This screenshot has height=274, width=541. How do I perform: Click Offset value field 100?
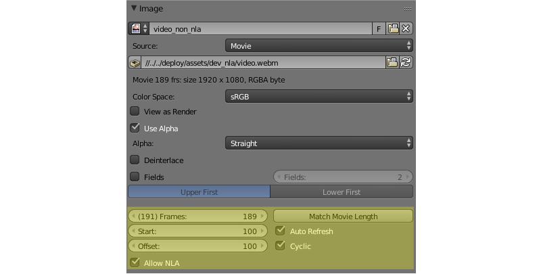coord(198,246)
